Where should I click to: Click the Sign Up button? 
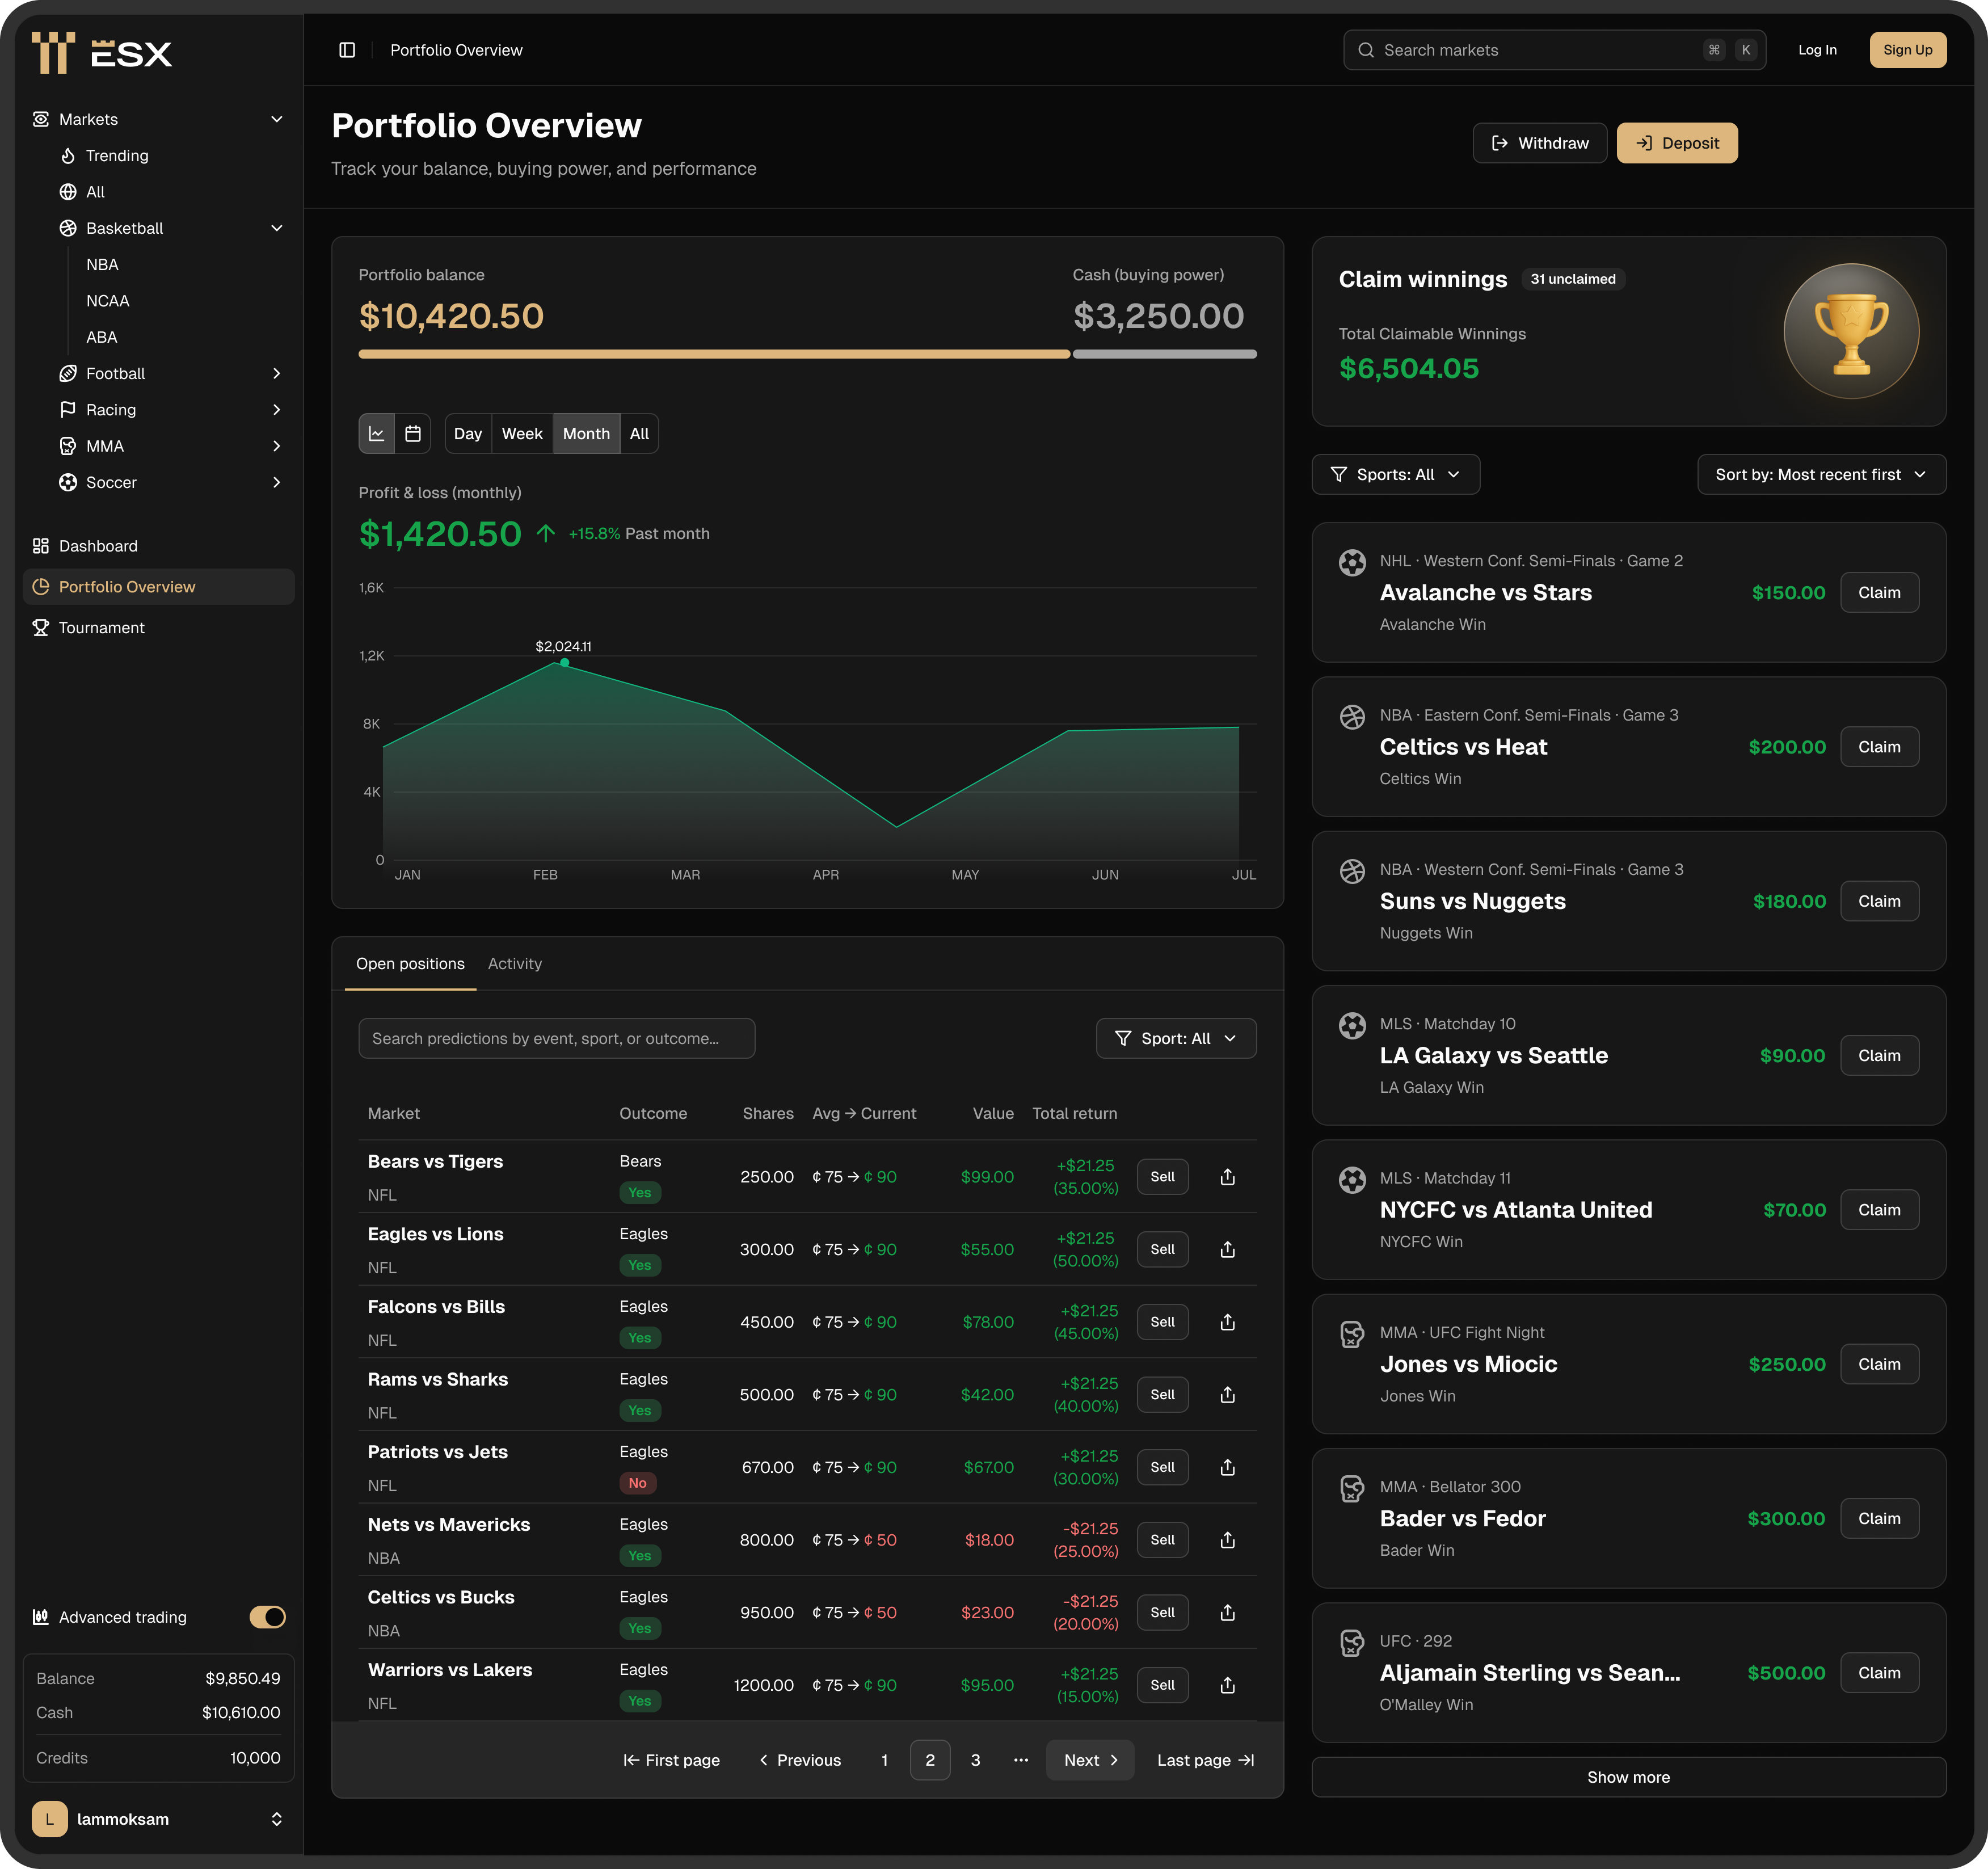pyautogui.click(x=1907, y=50)
